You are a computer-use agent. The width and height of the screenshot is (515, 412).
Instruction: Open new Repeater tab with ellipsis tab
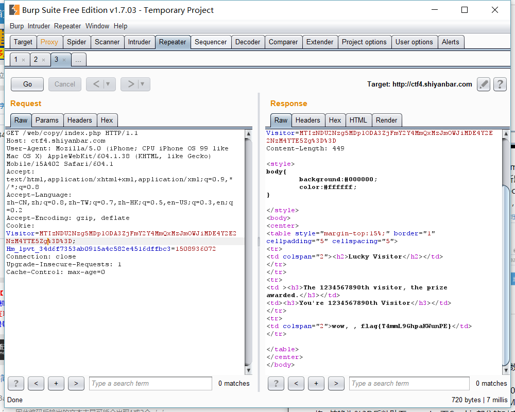click(78, 60)
